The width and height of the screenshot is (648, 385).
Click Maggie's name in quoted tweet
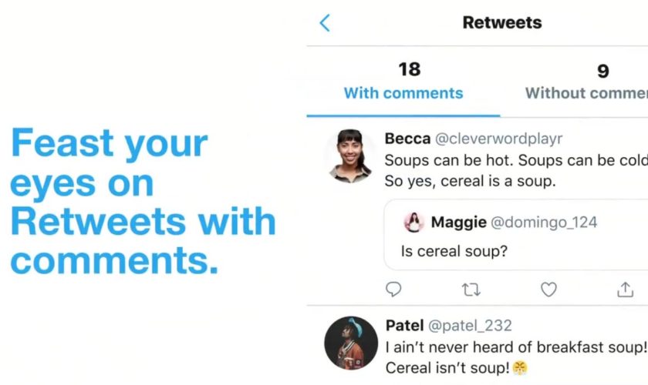click(x=458, y=223)
